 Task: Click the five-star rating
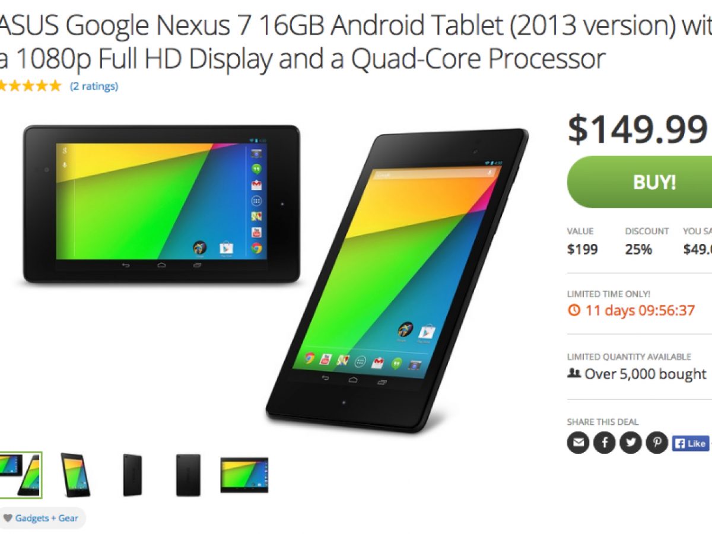30,86
